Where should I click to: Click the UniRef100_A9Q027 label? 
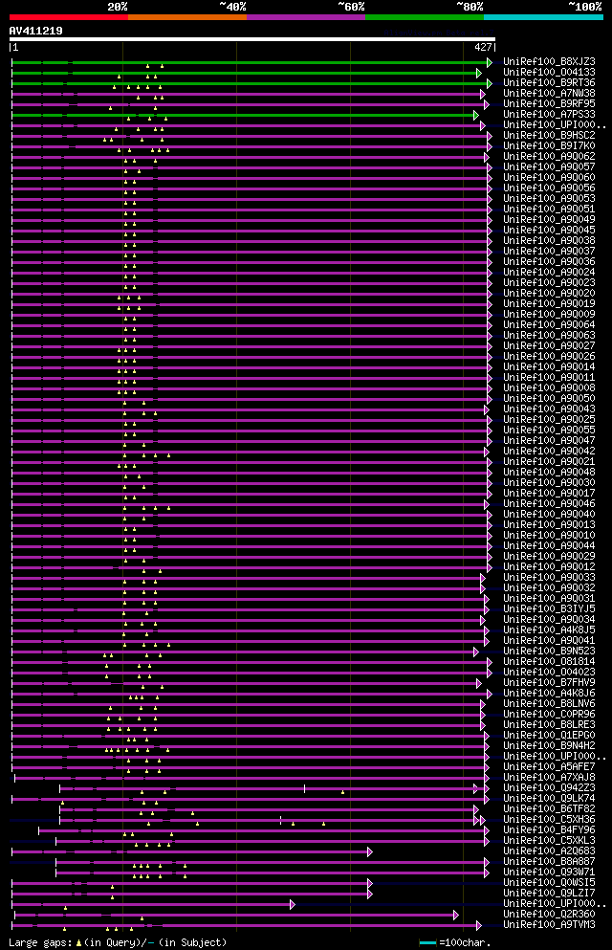pyautogui.click(x=549, y=345)
